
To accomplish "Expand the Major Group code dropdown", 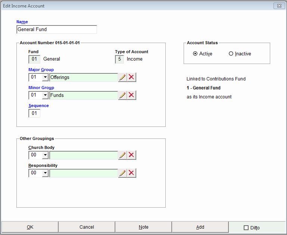I will click(45, 77).
